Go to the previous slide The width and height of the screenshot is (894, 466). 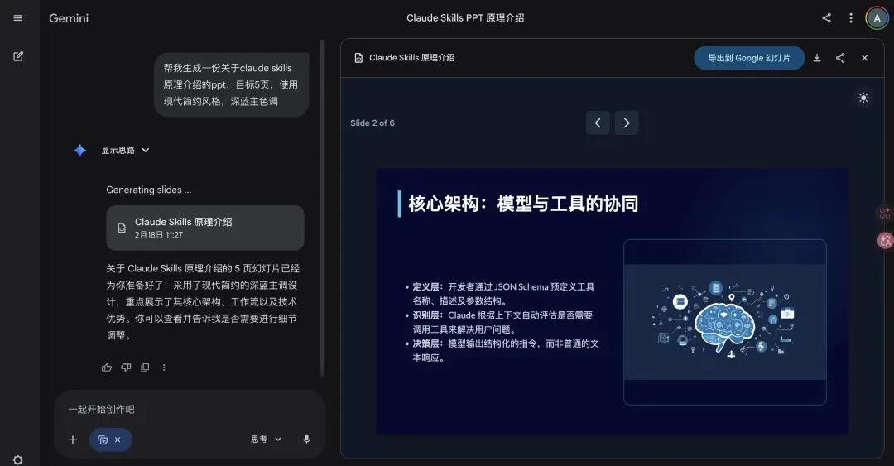pyautogui.click(x=598, y=123)
